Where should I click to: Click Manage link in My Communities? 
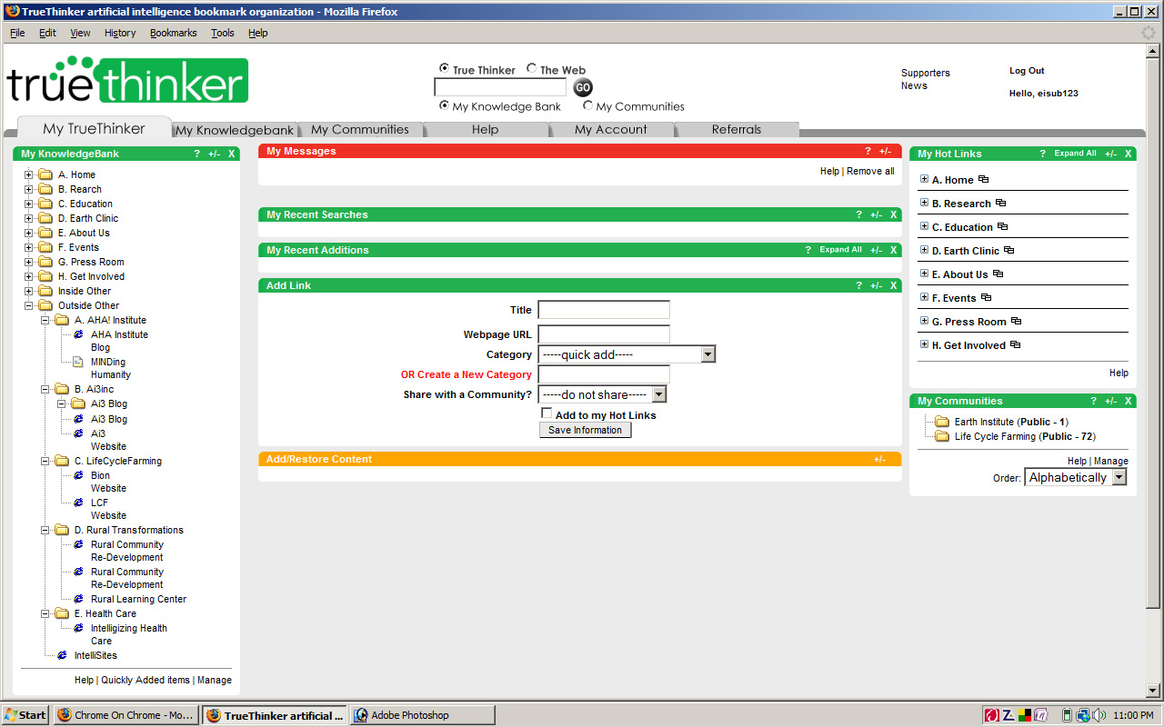(1110, 462)
